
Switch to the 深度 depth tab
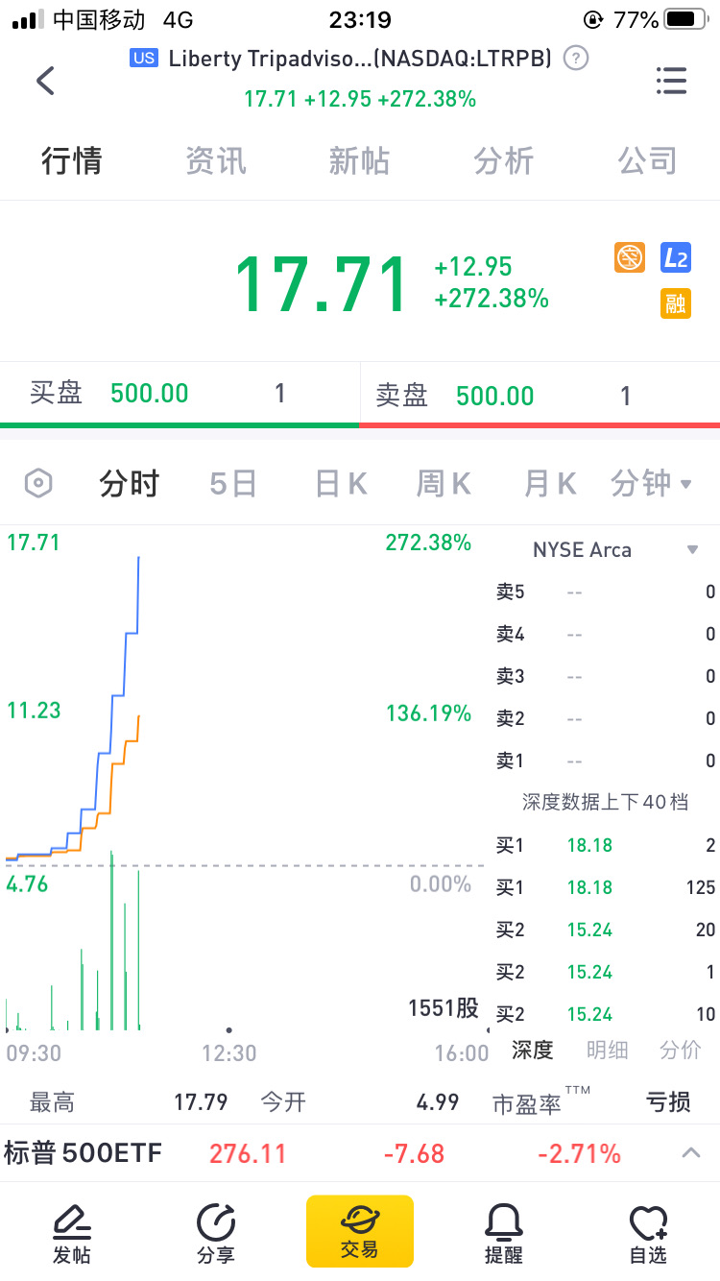click(x=532, y=1050)
